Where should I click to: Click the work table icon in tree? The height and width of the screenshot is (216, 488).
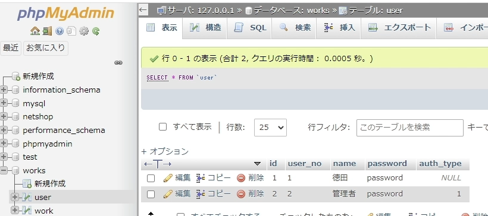pos(27,211)
